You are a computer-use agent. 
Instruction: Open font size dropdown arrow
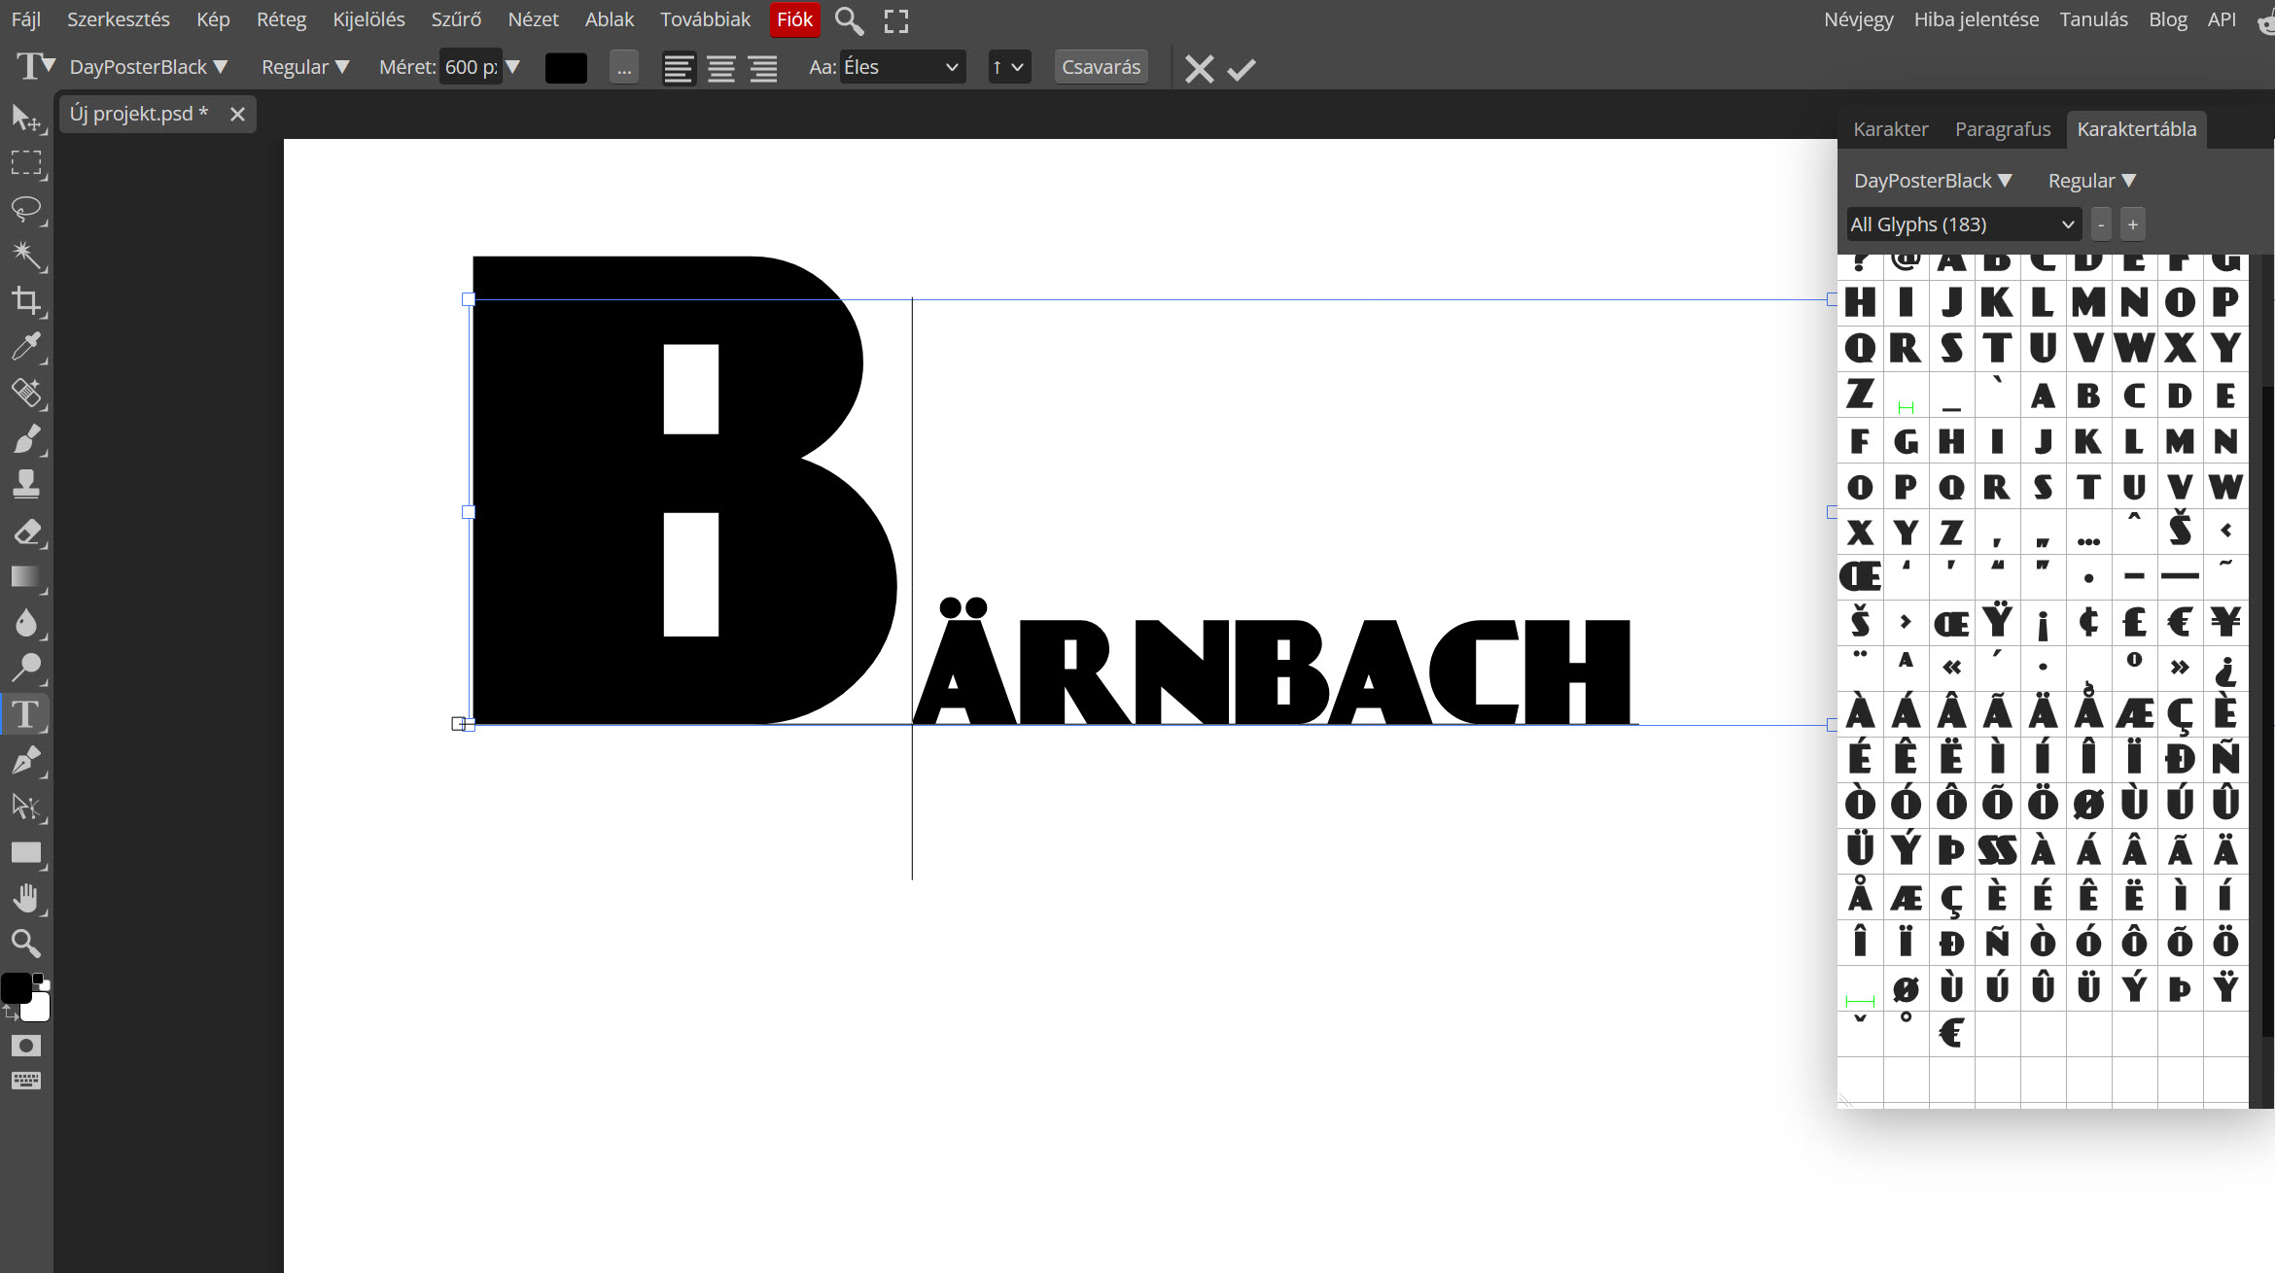pos(513,67)
